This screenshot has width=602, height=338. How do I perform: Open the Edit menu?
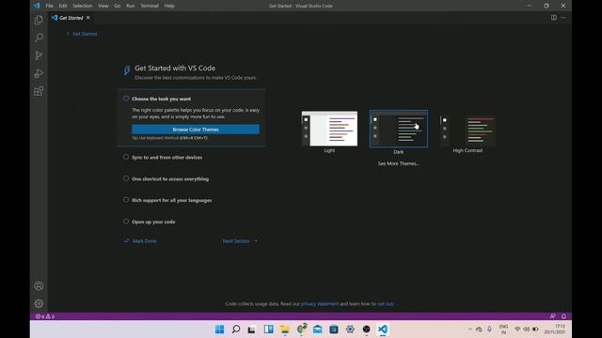63,6
